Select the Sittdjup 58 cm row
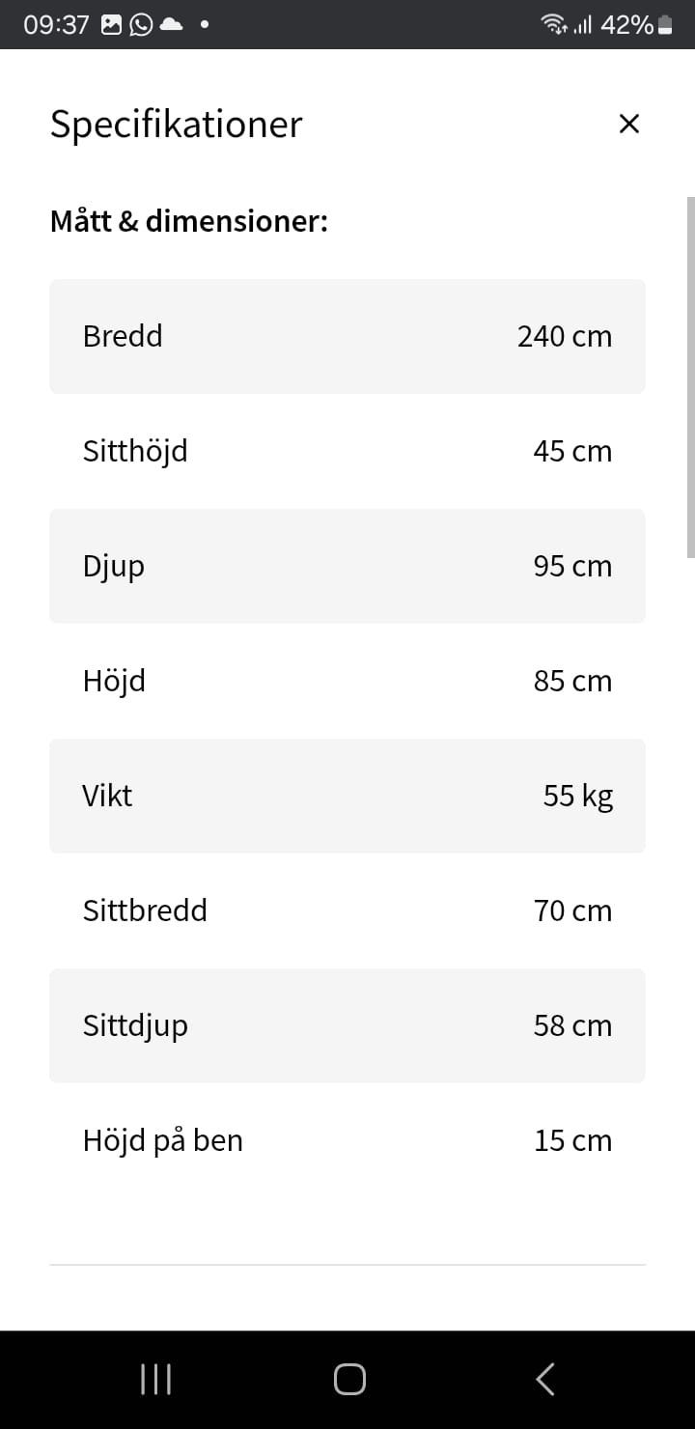The height and width of the screenshot is (1429, 695). click(347, 1025)
